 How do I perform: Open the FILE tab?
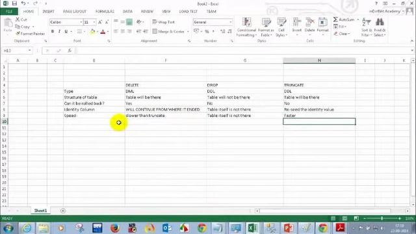[x=9, y=12]
